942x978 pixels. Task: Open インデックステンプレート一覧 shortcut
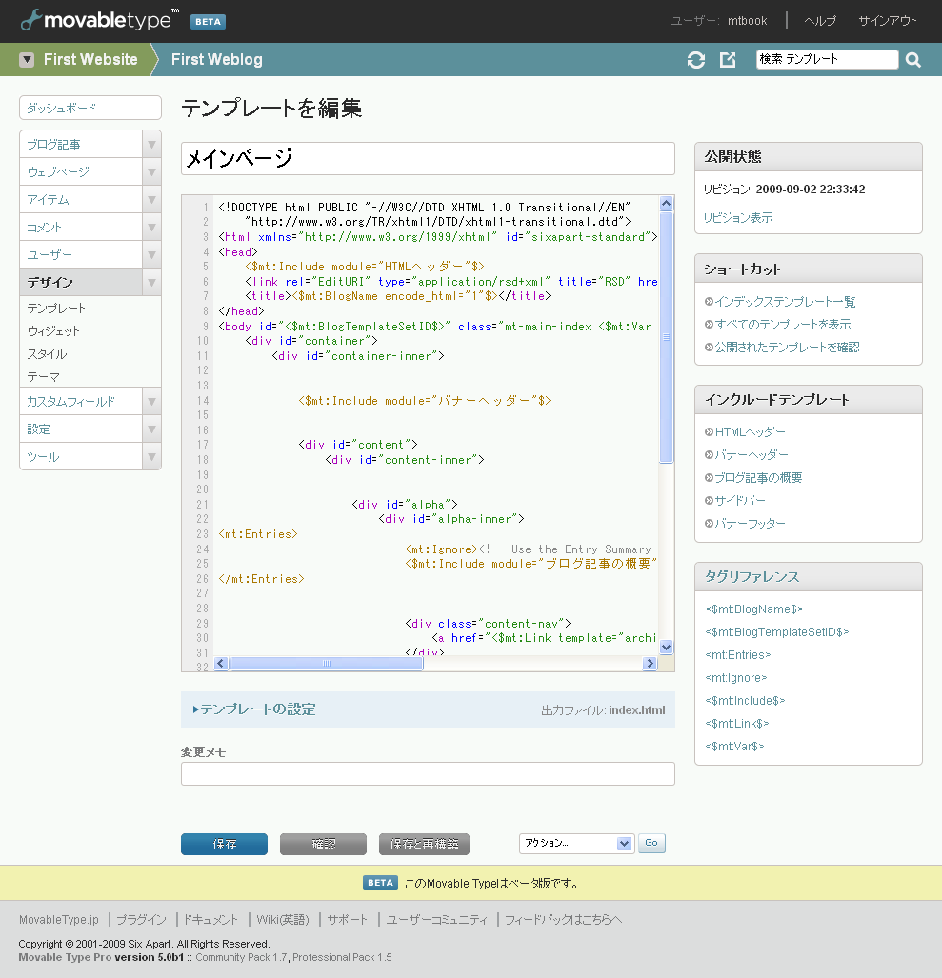pyautogui.click(x=785, y=302)
